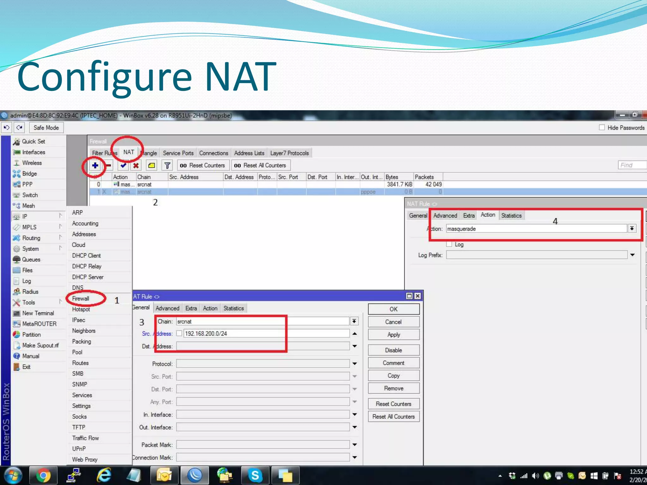647x485 pixels.
Task: Click Apply in the NAT Rule dialog
Action: pyautogui.click(x=394, y=334)
